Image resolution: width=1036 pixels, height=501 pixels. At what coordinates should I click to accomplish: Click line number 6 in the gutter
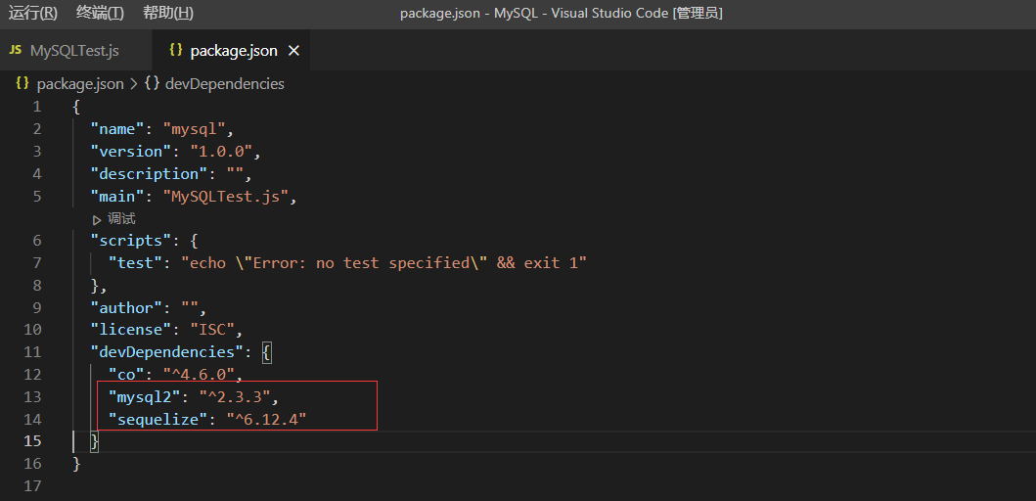click(37, 240)
